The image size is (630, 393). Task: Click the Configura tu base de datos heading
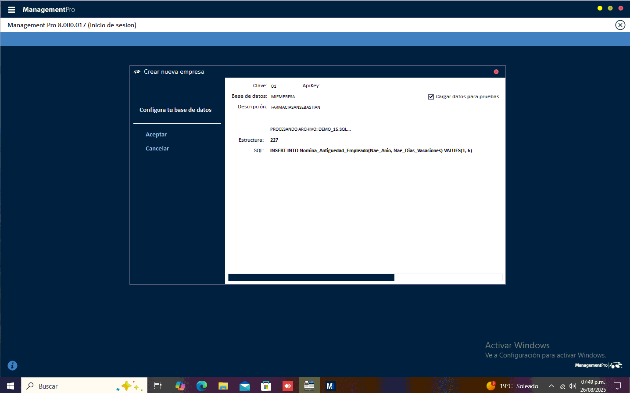pos(175,110)
